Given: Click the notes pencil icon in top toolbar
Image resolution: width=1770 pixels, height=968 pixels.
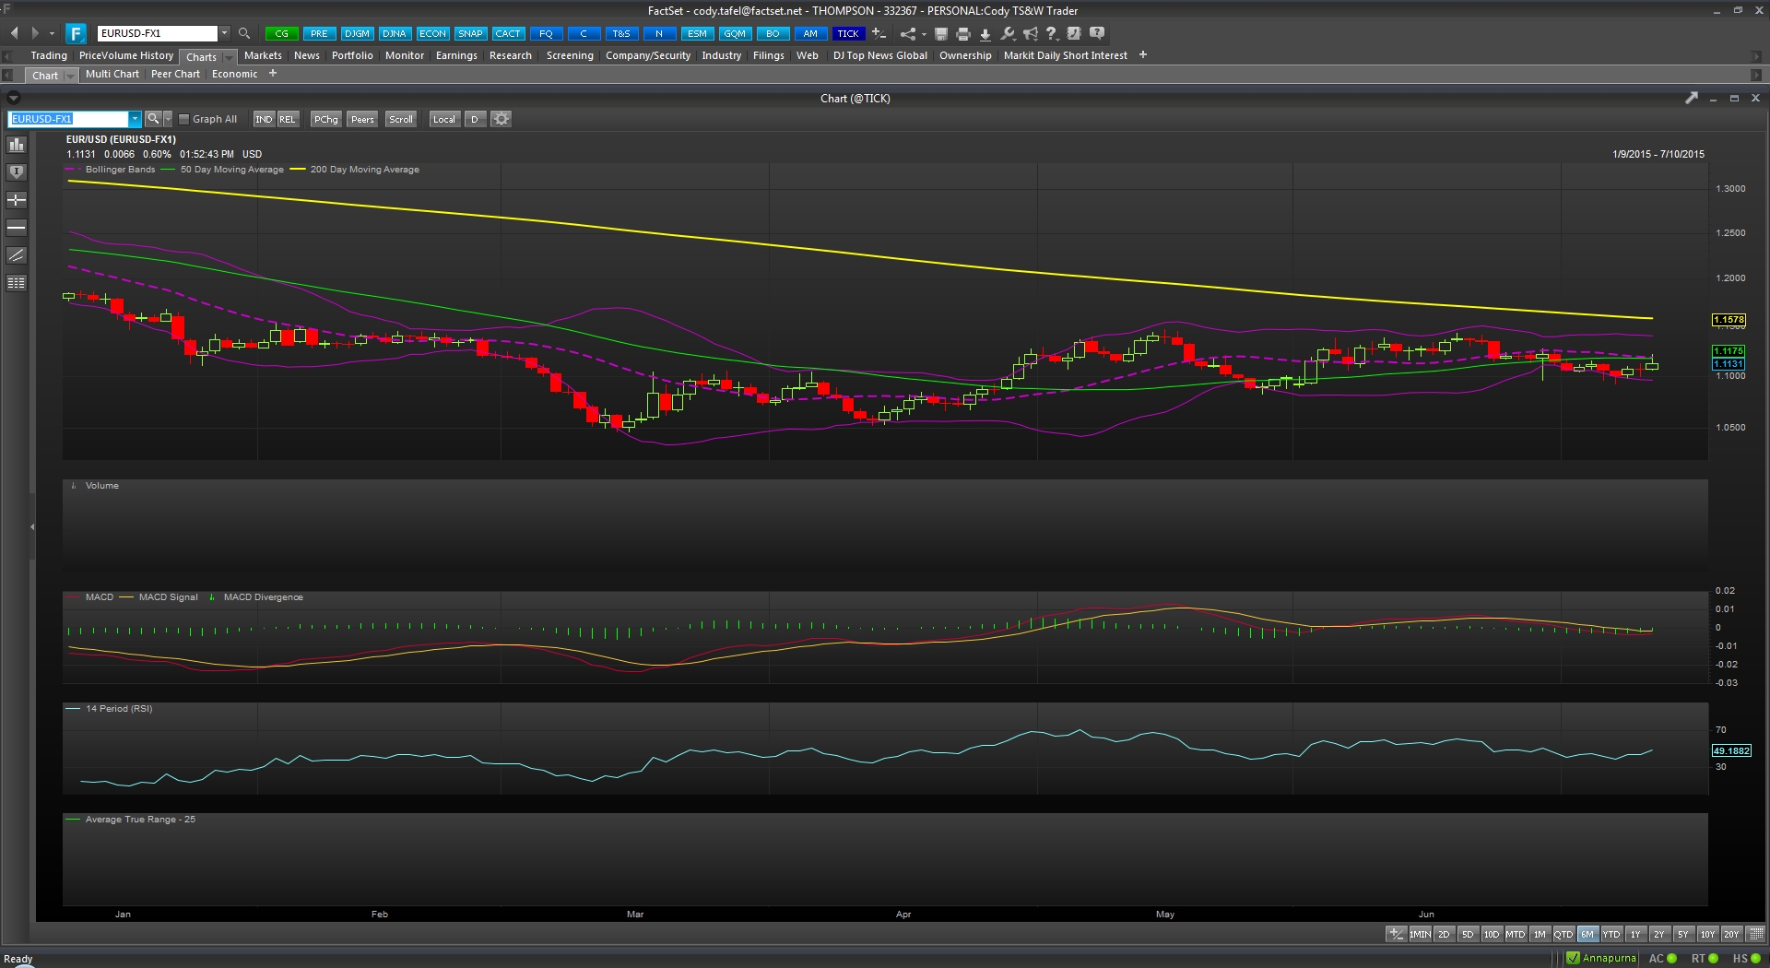Looking at the screenshot, I should pos(1074,33).
